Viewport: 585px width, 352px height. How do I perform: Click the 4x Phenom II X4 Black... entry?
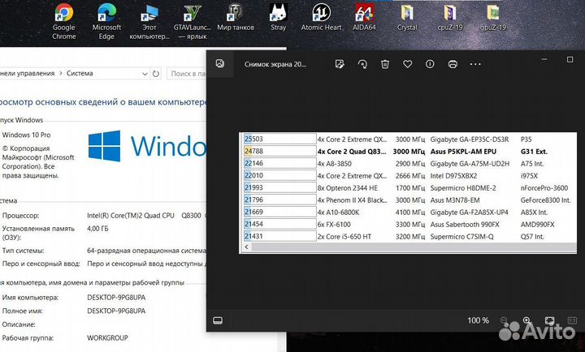click(x=352, y=200)
